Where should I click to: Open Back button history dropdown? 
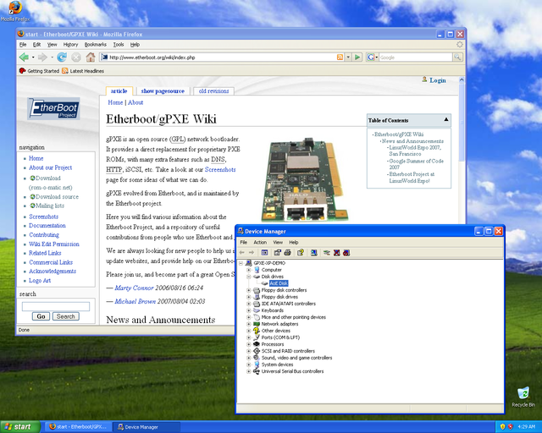pyautogui.click(x=33, y=58)
